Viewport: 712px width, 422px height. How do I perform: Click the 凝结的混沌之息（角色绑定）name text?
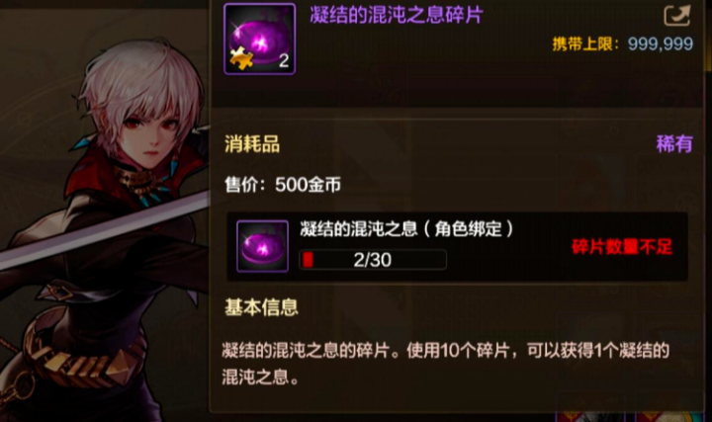pos(406,228)
